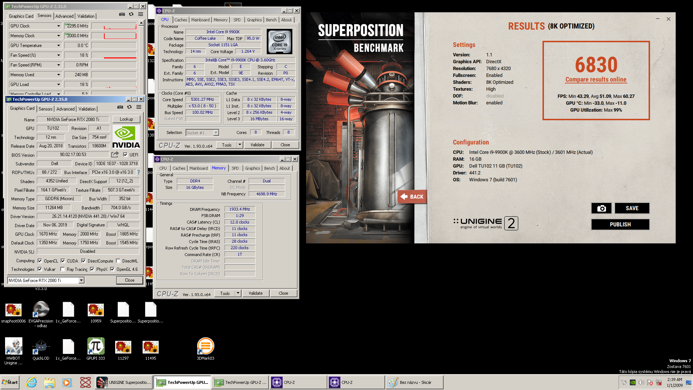Open the 10959 desktop image file
Viewport: 693px width, 390px height.
click(x=96, y=313)
